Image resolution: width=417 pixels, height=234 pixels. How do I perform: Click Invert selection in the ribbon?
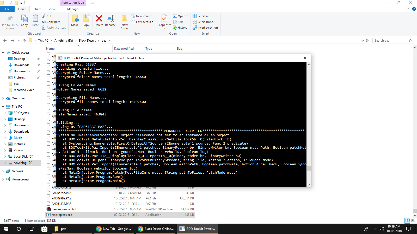205,28
